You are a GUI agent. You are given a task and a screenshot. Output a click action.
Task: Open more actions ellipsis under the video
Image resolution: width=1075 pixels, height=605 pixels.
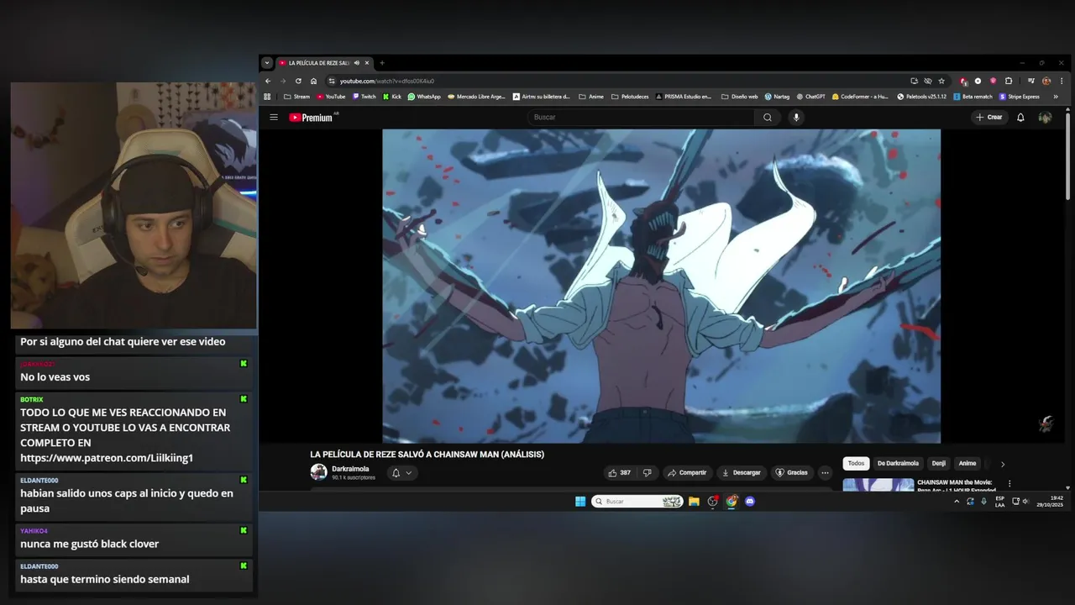click(825, 473)
